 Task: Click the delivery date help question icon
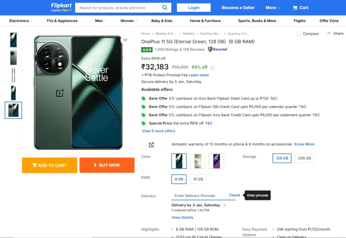coord(224,205)
